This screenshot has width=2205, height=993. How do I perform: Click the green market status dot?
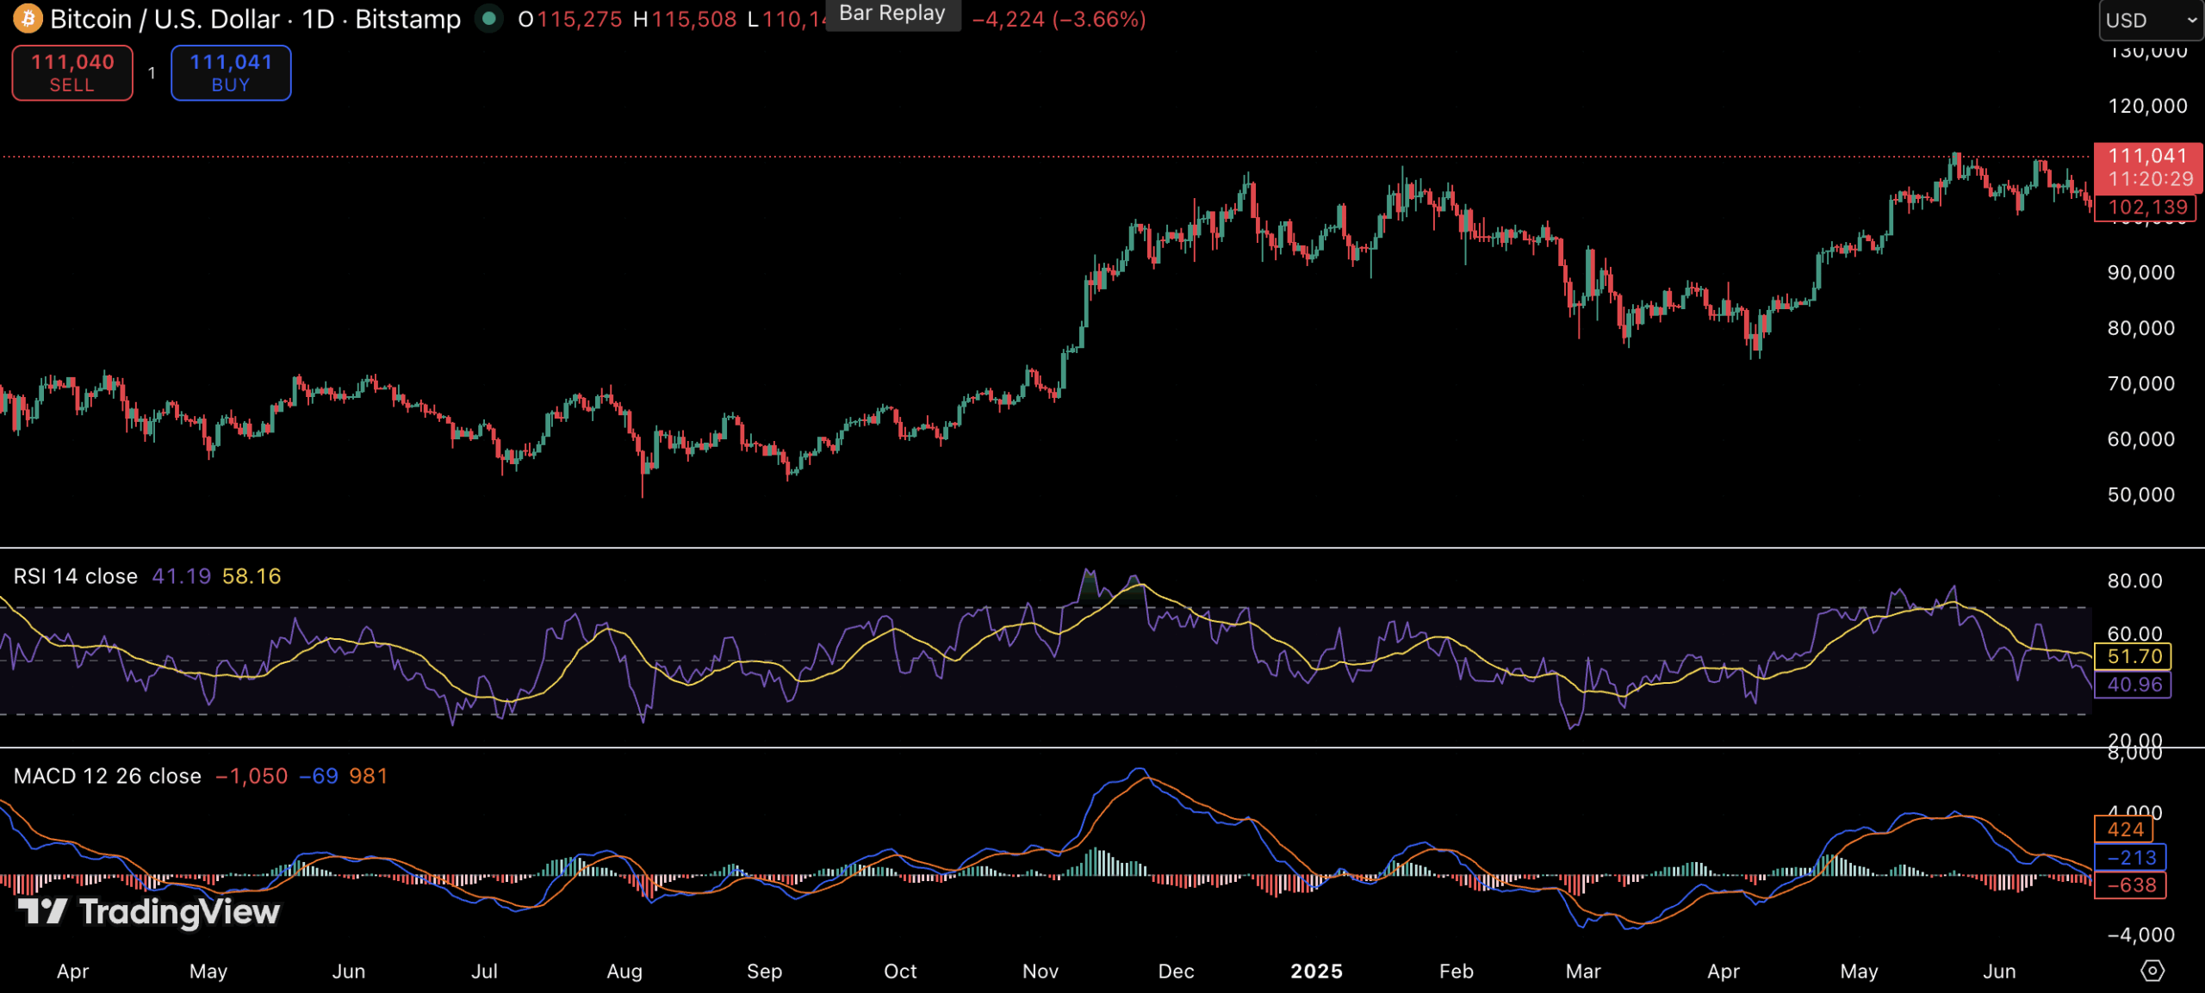489,18
